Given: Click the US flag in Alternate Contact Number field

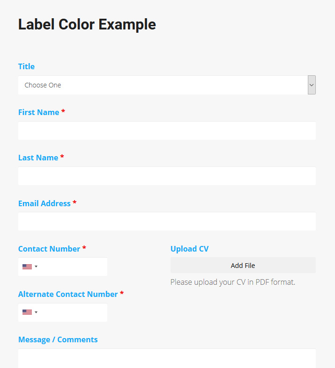Looking at the screenshot, I should click(27, 312).
